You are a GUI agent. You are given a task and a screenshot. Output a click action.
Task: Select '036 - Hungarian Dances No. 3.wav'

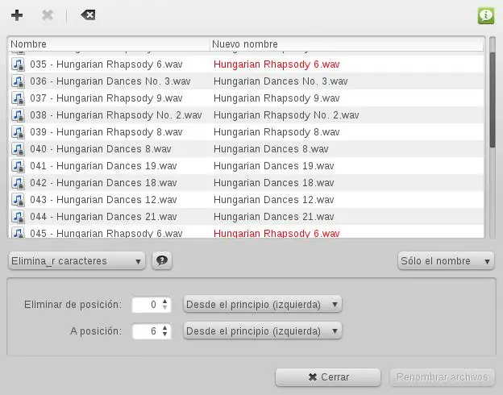click(x=110, y=81)
